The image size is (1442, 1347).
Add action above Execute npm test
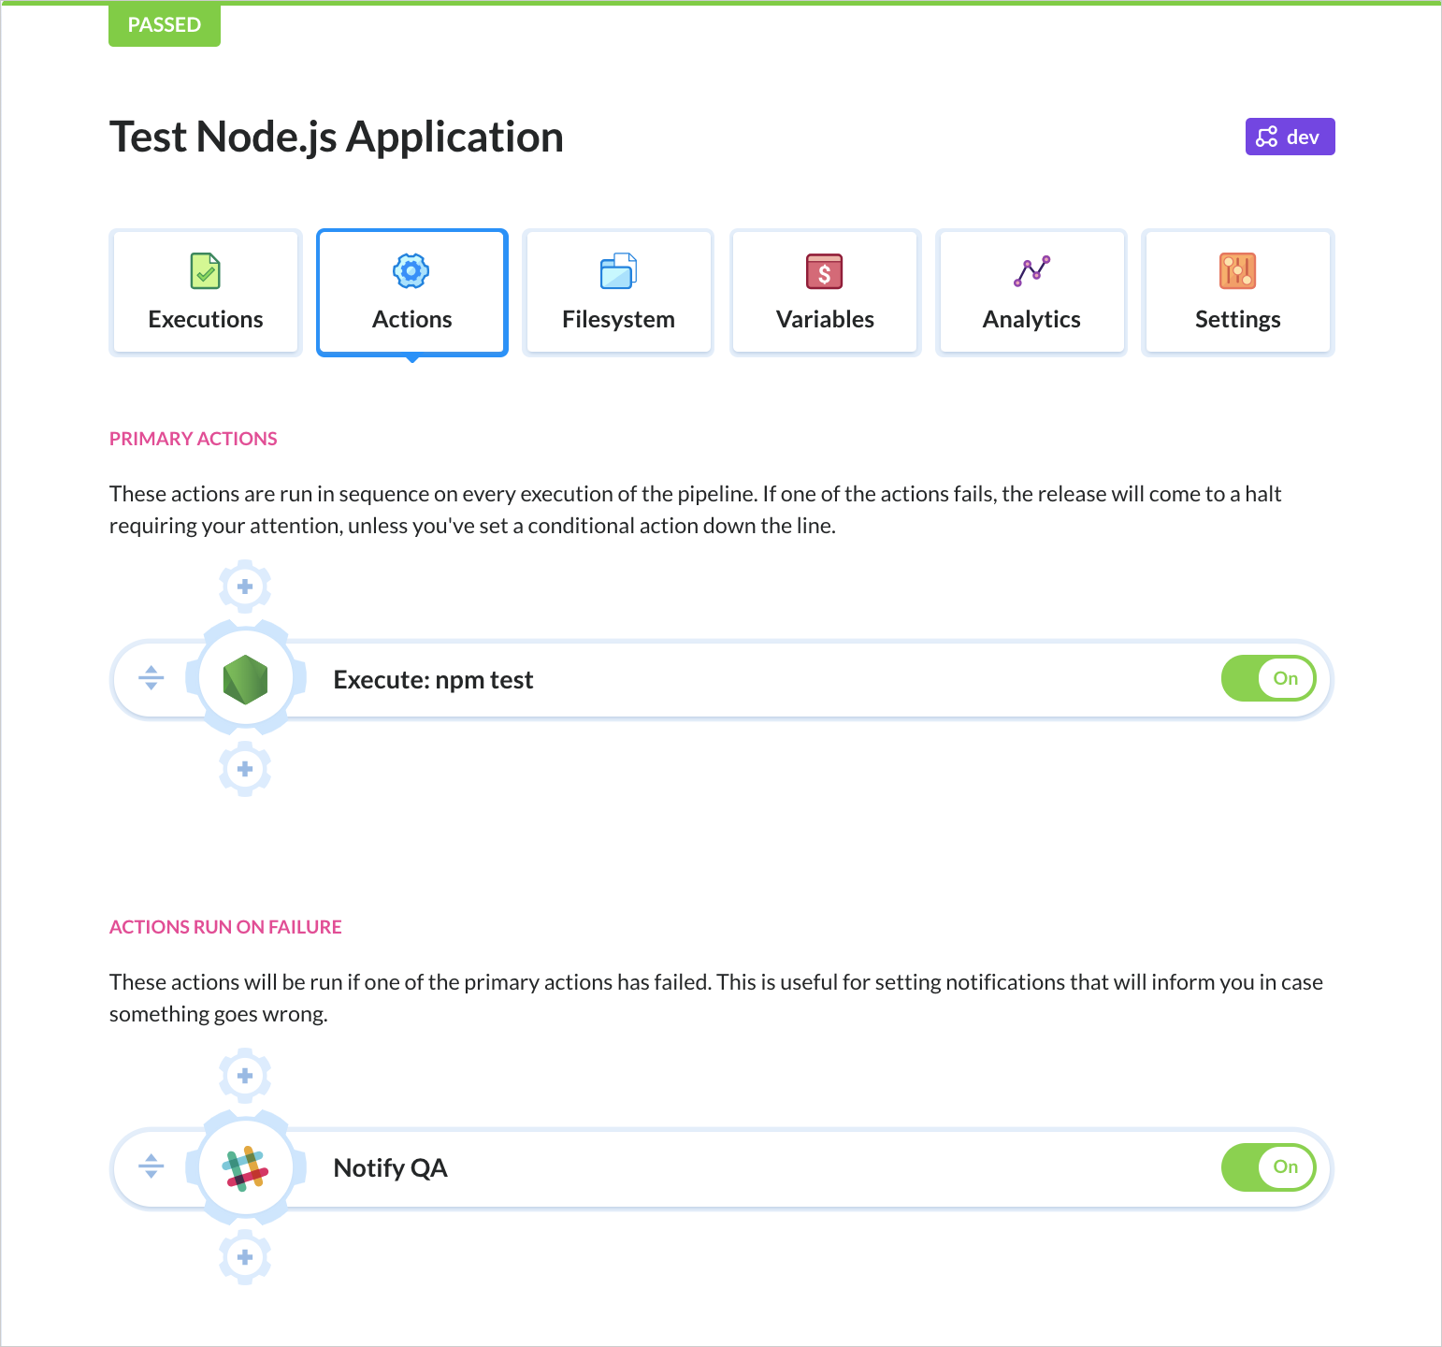[245, 587]
